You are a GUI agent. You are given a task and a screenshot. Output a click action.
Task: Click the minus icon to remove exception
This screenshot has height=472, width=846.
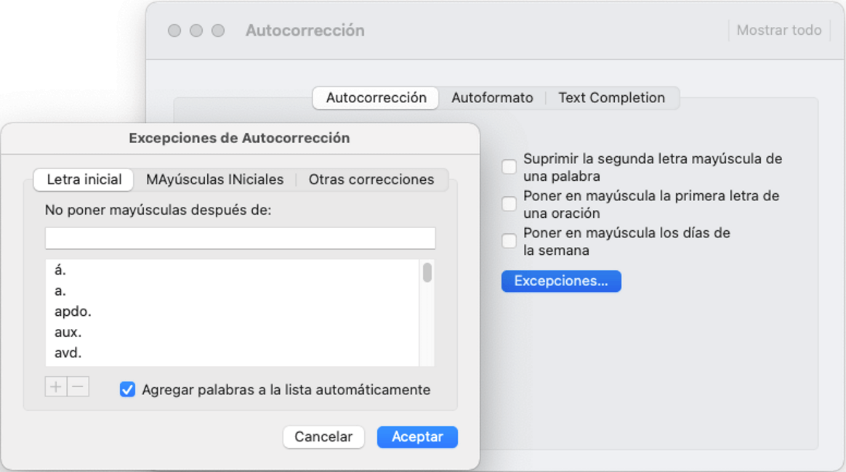point(78,387)
